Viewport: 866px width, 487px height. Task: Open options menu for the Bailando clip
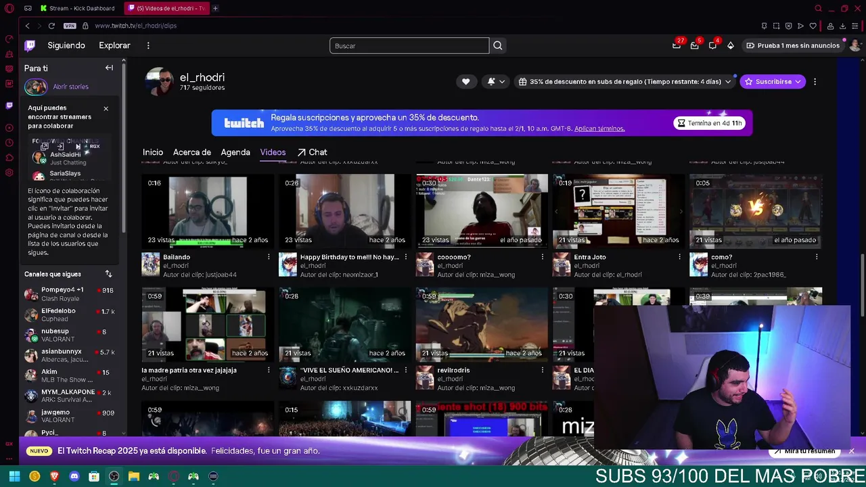pos(269,257)
